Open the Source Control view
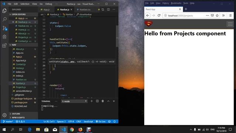This screenshot has height=133, width=236. (5, 28)
